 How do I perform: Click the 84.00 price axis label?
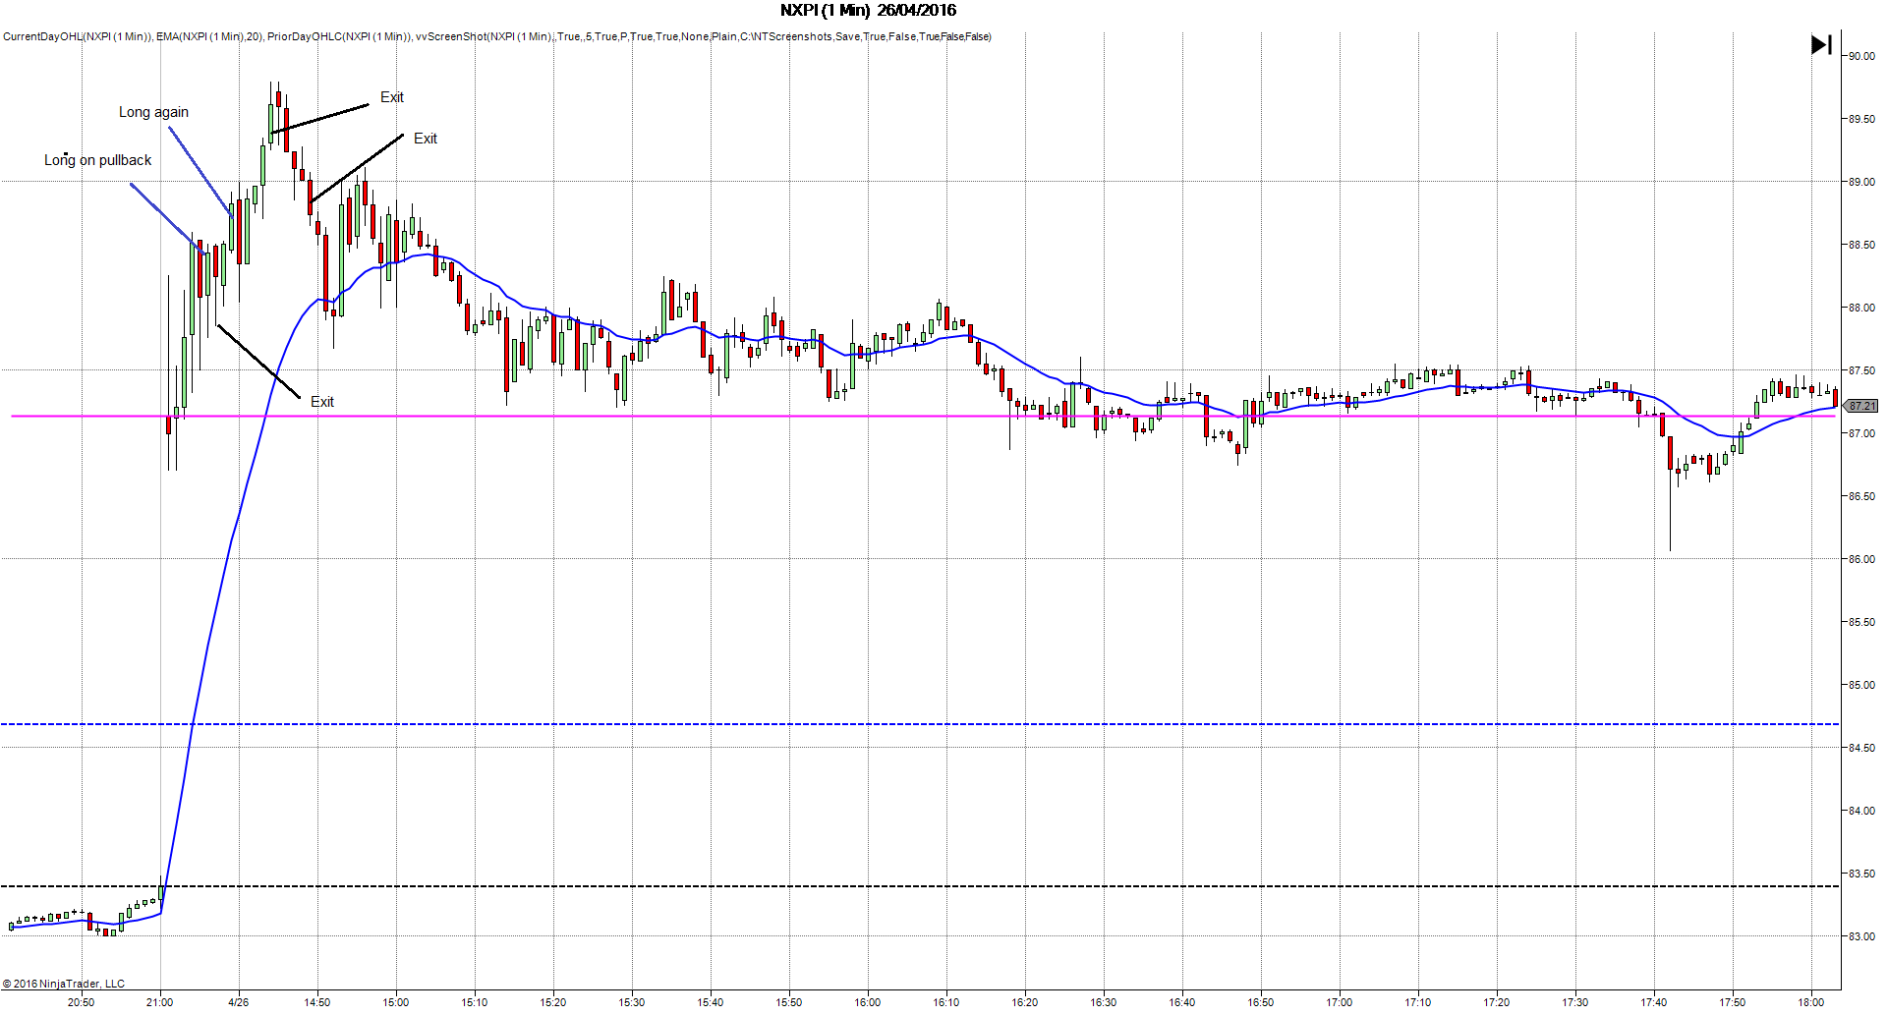pos(1861,811)
